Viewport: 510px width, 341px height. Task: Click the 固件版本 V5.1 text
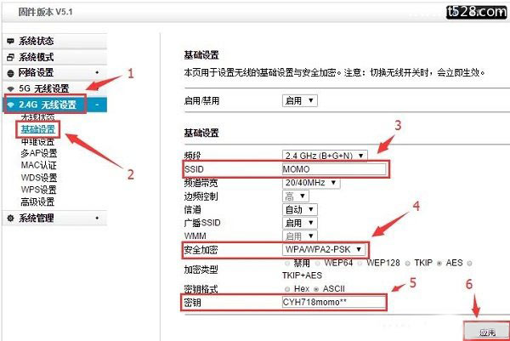(46, 12)
